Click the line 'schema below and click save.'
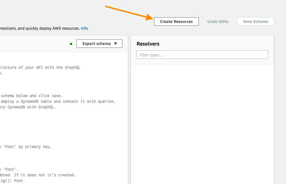This screenshot has width=286, height=184. pos(31,96)
